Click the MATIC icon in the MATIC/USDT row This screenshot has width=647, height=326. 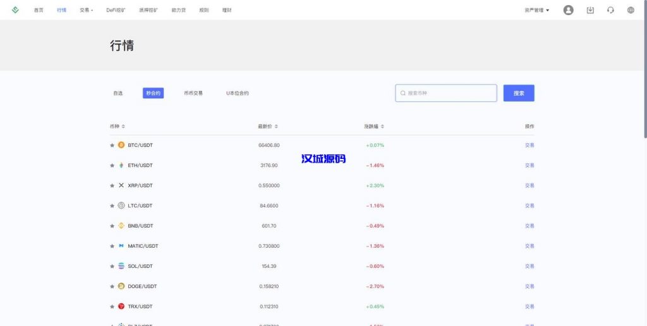pyautogui.click(x=121, y=246)
